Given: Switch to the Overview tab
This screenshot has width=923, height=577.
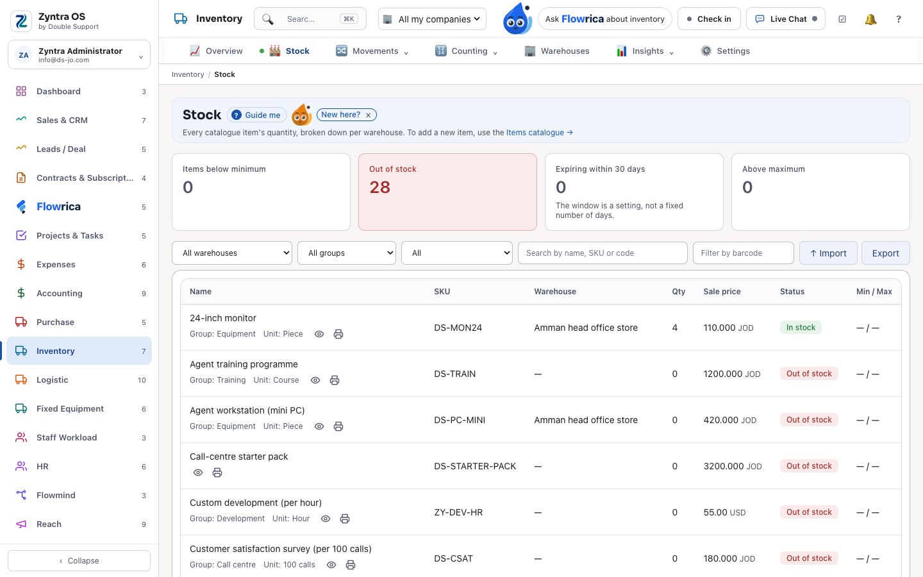Looking at the screenshot, I should 216,51.
